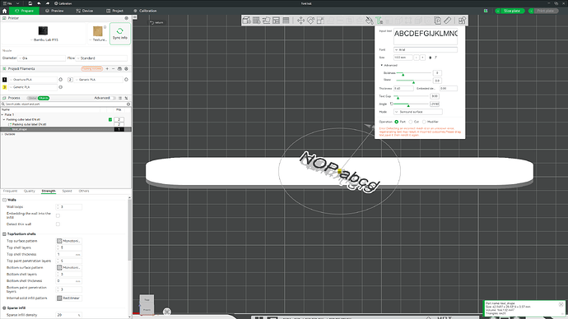
Task: Toggle the Text shape tool
Action: click(x=379, y=21)
